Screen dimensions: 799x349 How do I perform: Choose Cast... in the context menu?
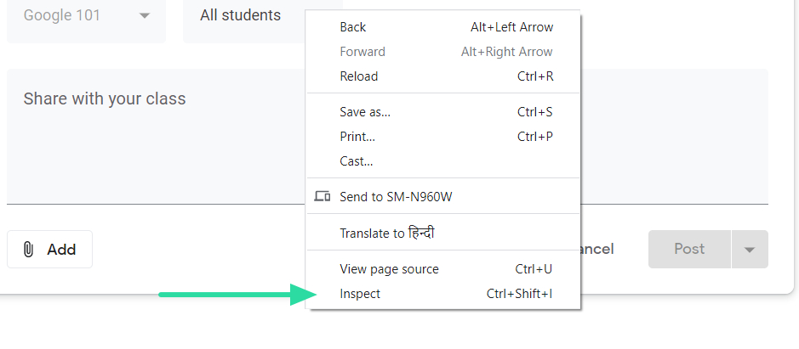point(357,161)
